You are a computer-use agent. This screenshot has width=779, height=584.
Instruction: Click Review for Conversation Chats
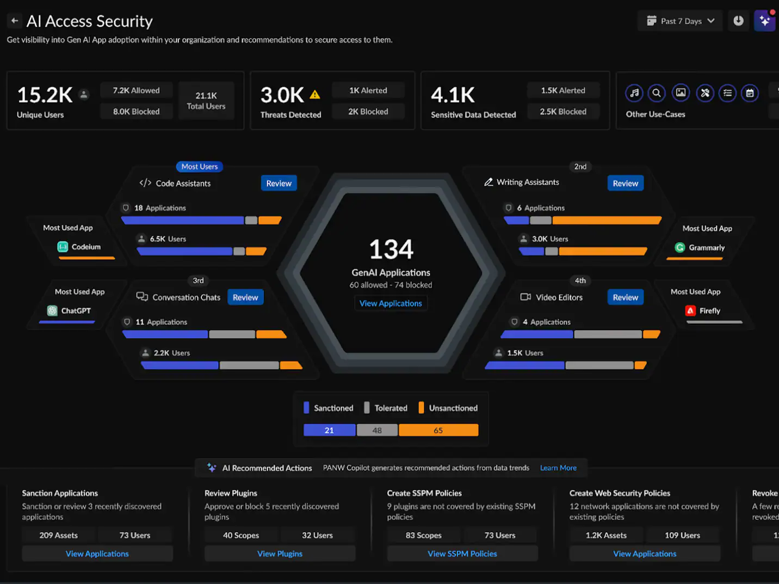tap(245, 297)
